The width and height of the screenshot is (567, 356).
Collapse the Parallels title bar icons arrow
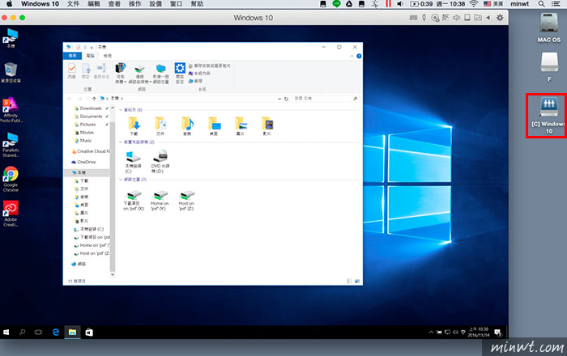pos(488,17)
